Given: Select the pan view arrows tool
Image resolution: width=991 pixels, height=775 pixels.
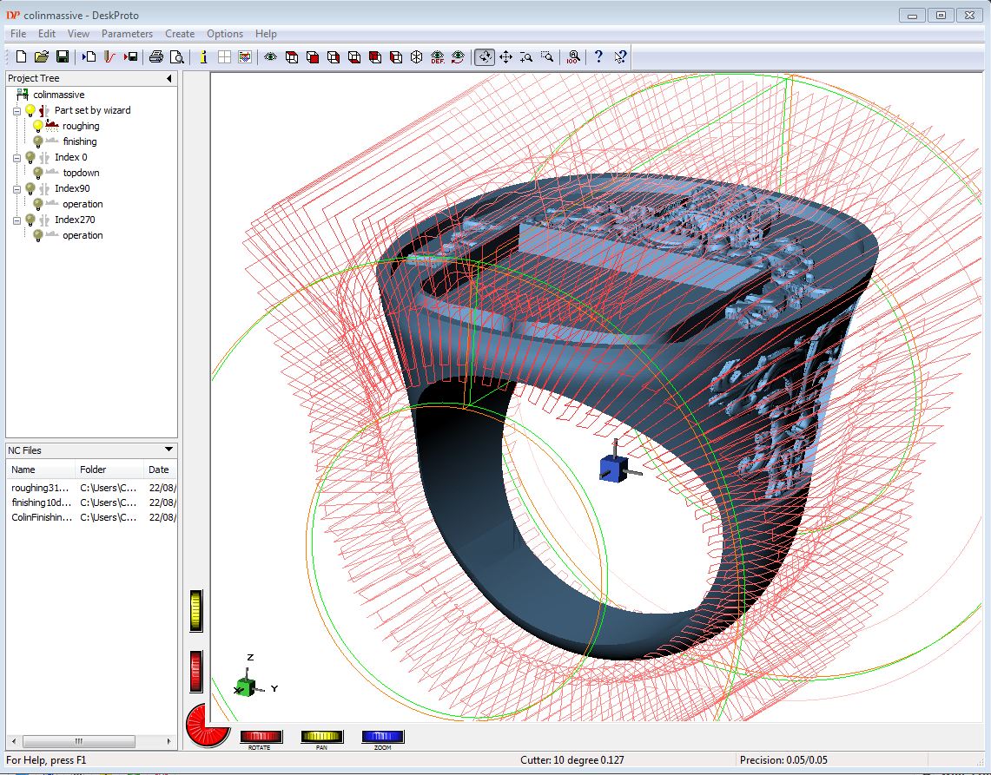Looking at the screenshot, I should [505, 57].
